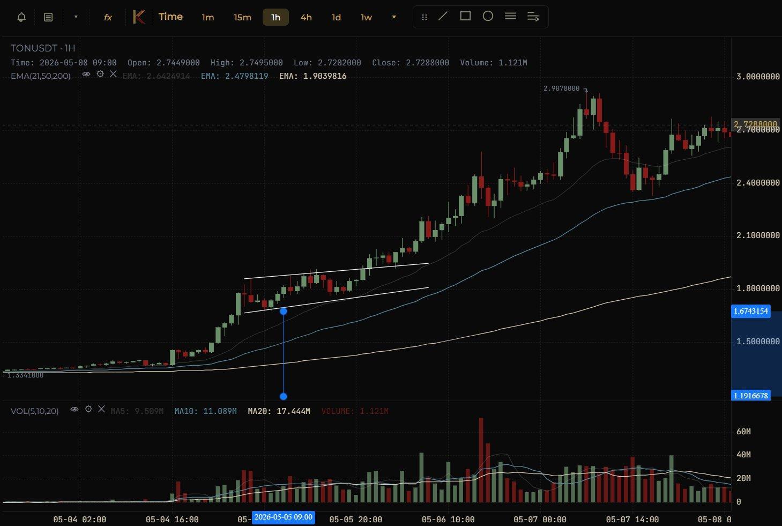Switch to the 1d timeframe
The height and width of the screenshot is (526, 782).
pos(336,17)
